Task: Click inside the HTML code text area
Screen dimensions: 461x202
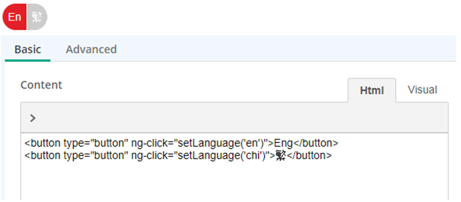Action: (234, 167)
